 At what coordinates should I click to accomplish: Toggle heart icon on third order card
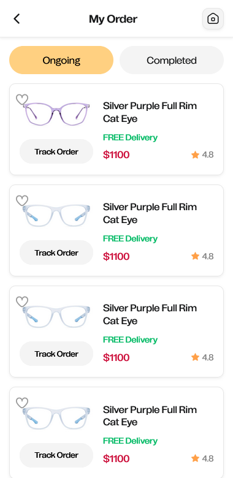pos(22,302)
